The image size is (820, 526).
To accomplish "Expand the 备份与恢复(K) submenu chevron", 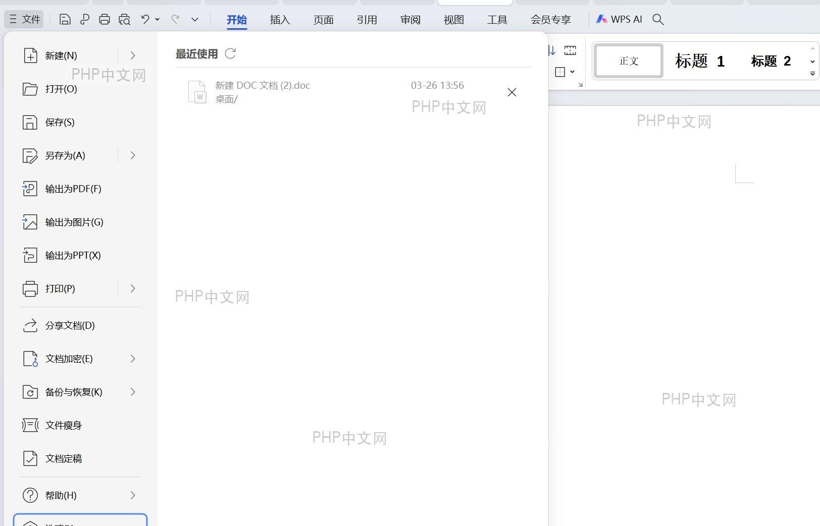I will coord(133,392).
